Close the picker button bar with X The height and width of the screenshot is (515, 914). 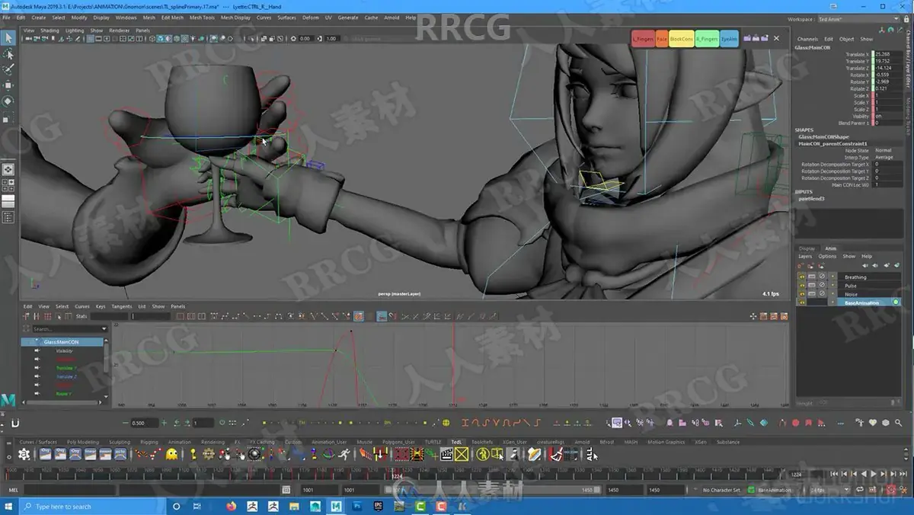point(776,38)
